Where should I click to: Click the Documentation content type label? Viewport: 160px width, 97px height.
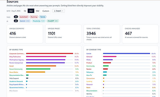pyautogui.click(x=92, y=91)
